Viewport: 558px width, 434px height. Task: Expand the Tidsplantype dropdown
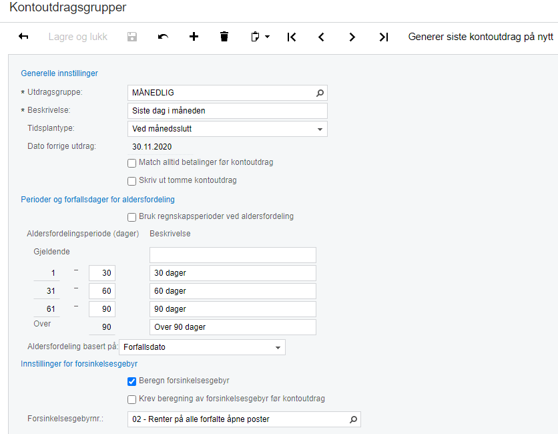[320, 129]
